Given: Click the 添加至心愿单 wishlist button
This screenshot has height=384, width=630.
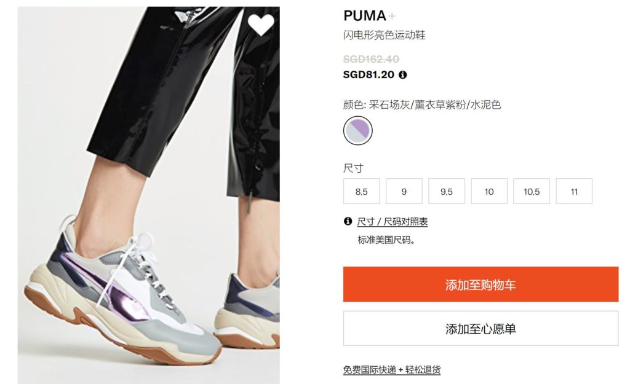Looking at the screenshot, I should [x=480, y=328].
